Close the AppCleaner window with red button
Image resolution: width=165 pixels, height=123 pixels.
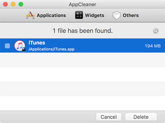click(5, 4)
